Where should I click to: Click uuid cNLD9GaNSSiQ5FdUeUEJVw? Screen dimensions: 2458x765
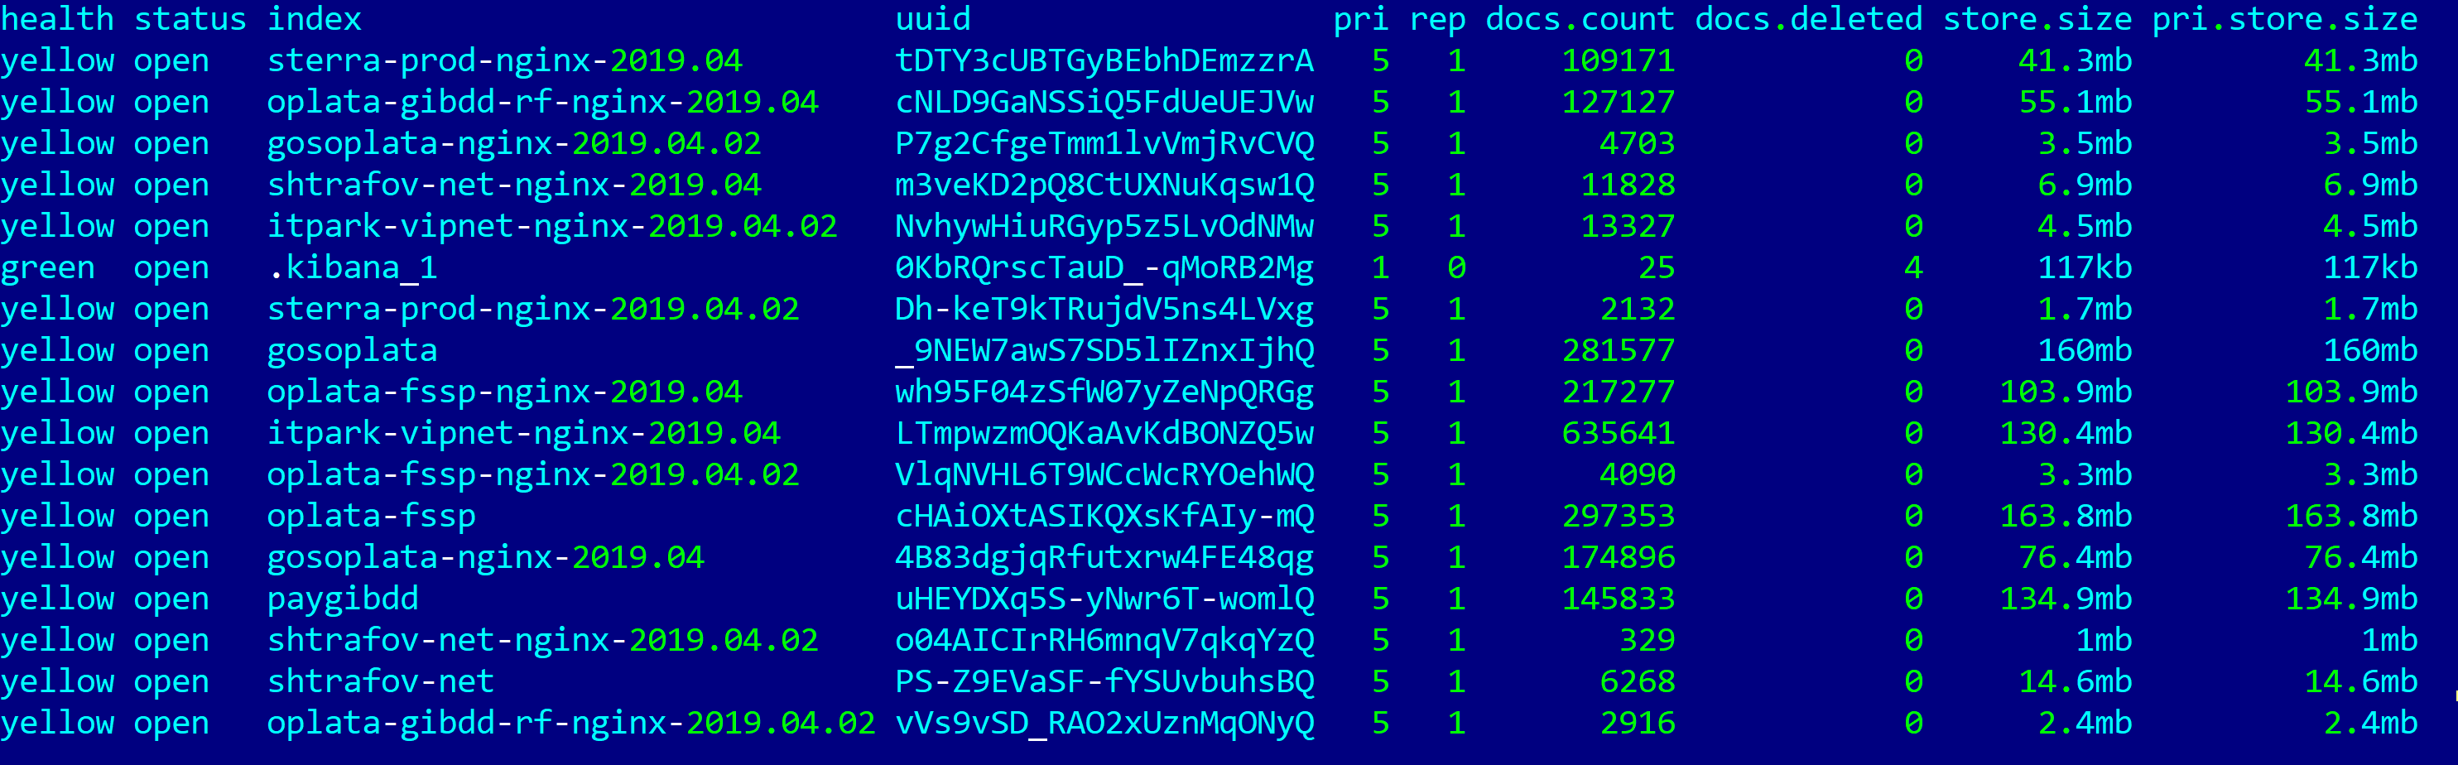(x=1105, y=102)
